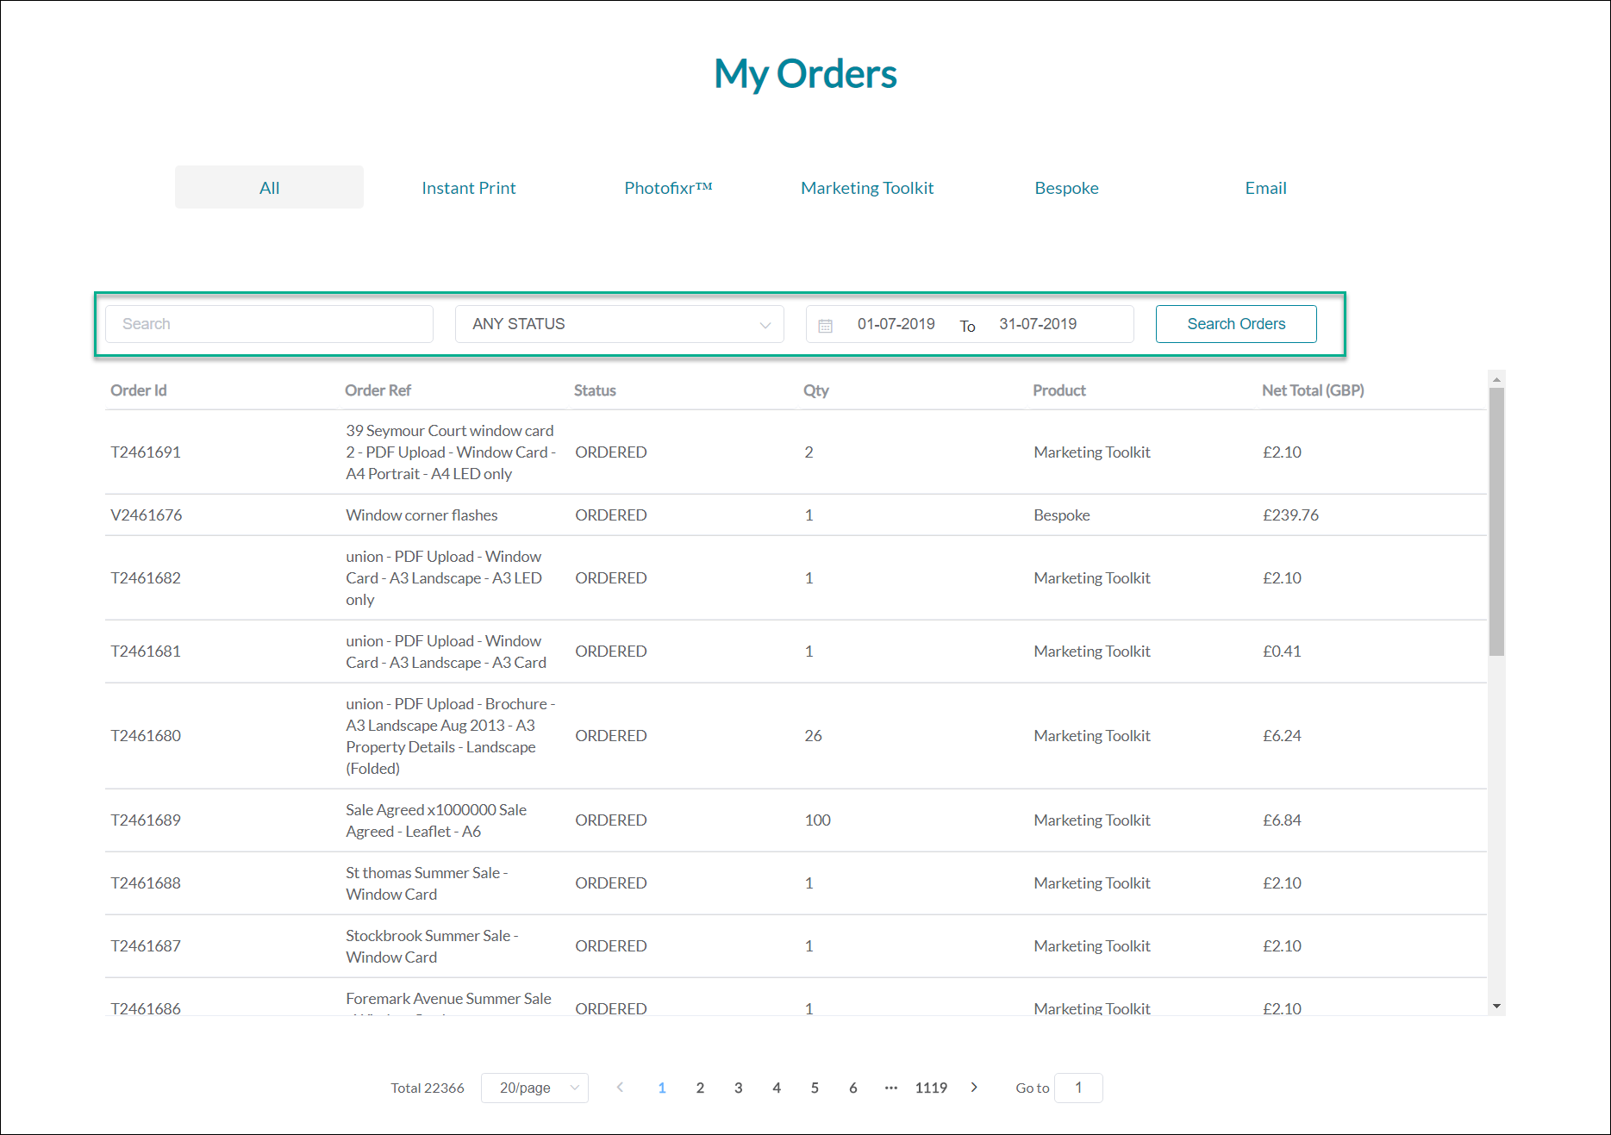Viewport: 1611px width, 1135px height.
Task: Click the scrollbar down arrow
Action: click(x=1496, y=1006)
